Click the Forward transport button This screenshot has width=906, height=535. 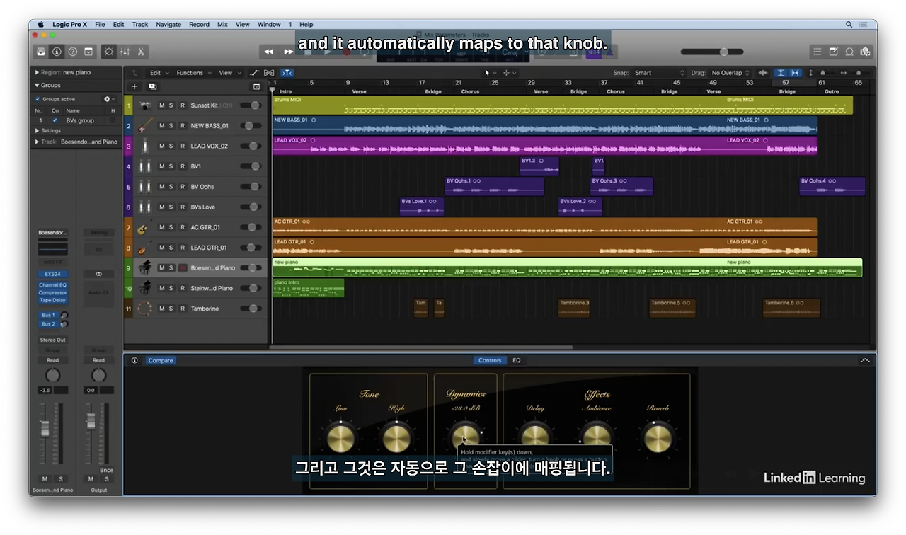pos(288,52)
